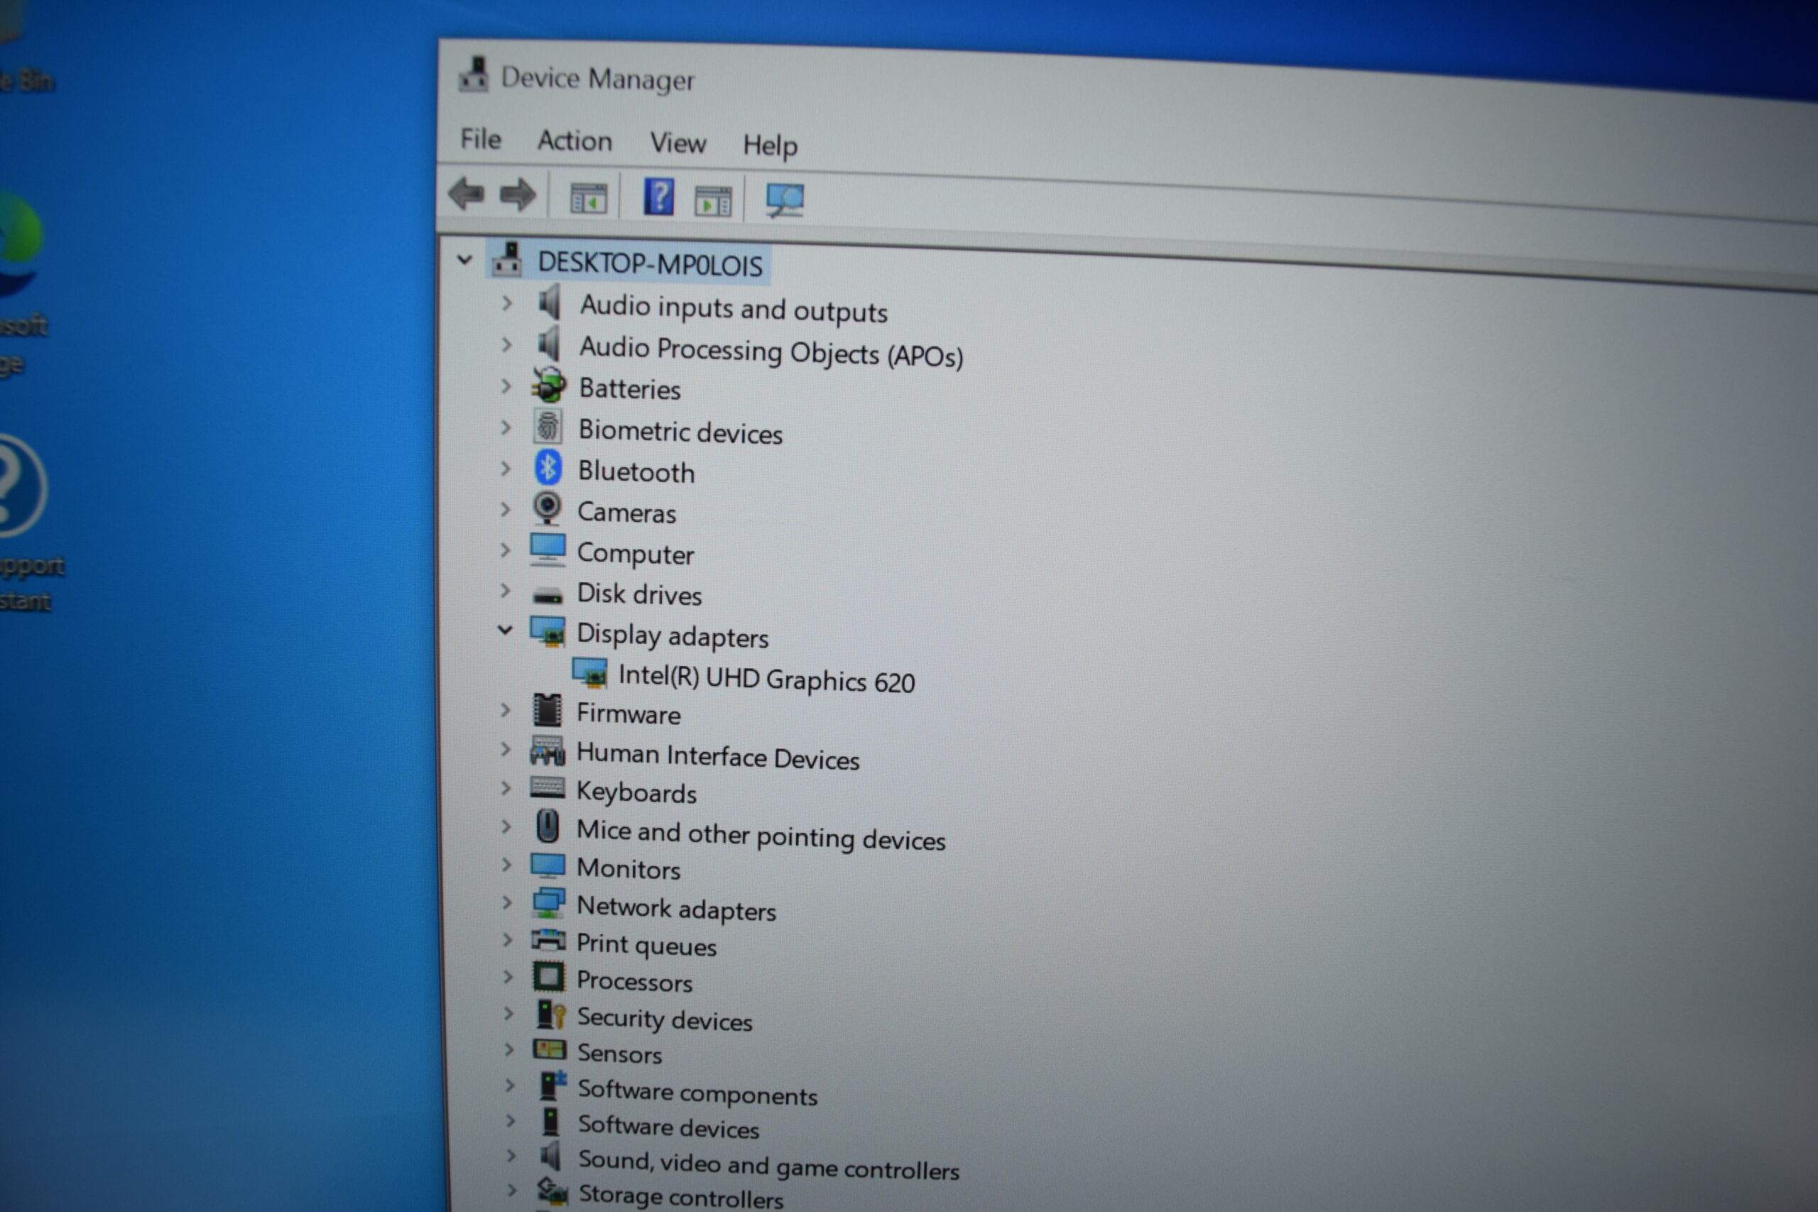Click the Processors icon
Screen dimensions: 1818x1212
pyautogui.click(x=549, y=977)
